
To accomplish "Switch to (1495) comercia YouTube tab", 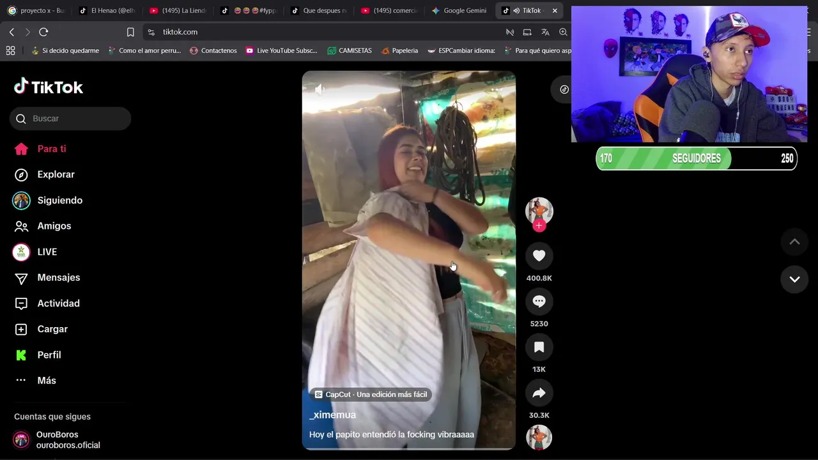I will pyautogui.click(x=389, y=11).
